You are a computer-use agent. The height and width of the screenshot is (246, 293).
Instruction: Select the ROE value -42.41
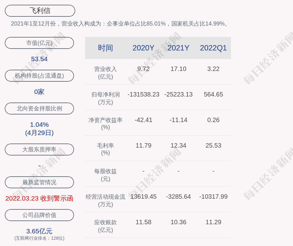coord(144,120)
